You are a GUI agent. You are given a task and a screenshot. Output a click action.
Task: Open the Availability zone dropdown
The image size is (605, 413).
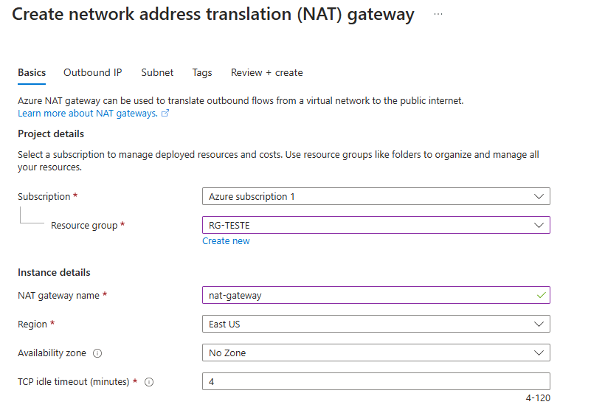tap(376, 353)
